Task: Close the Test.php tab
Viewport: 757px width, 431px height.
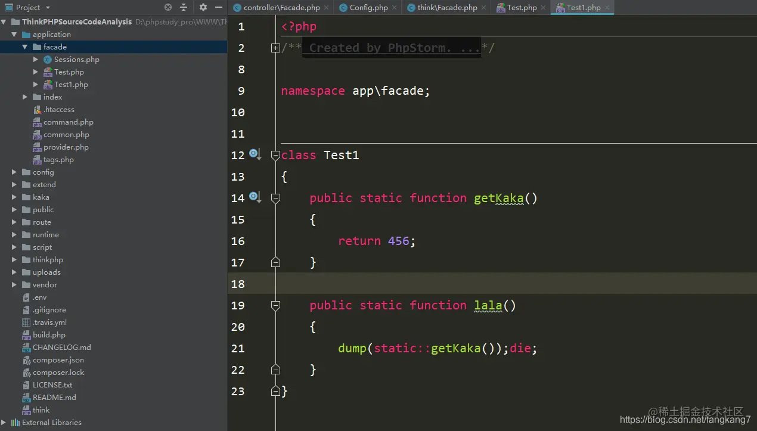Action: (x=544, y=8)
